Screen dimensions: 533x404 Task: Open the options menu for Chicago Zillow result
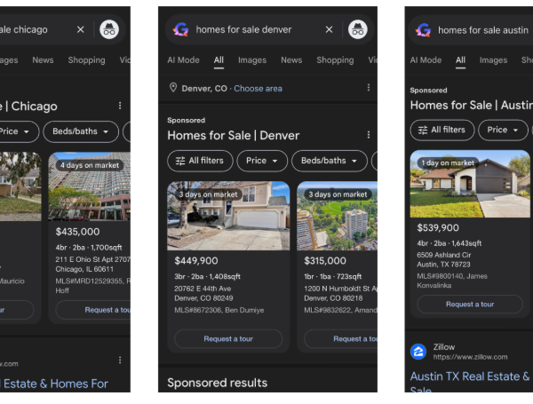coord(120,360)
